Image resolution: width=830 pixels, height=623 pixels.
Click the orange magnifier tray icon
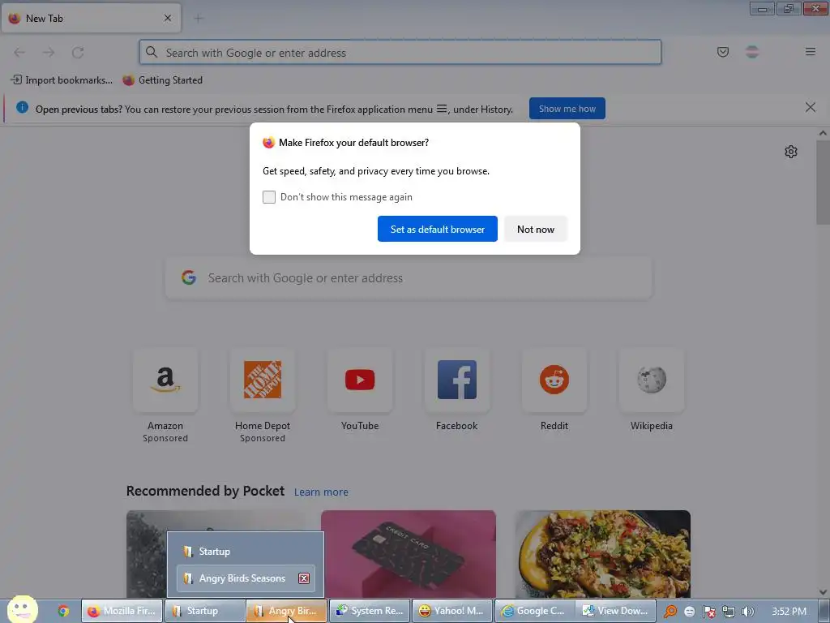coord(670,612)
